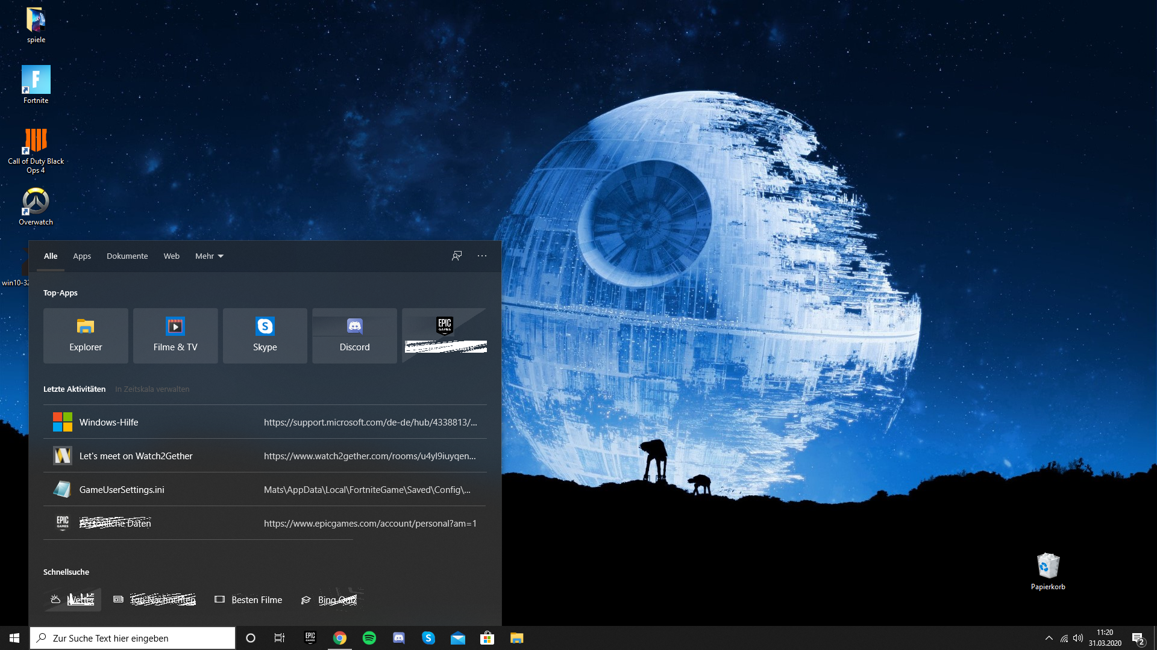Open the Task View button
Screen dimensions: 1157x650
pos(280,638)
